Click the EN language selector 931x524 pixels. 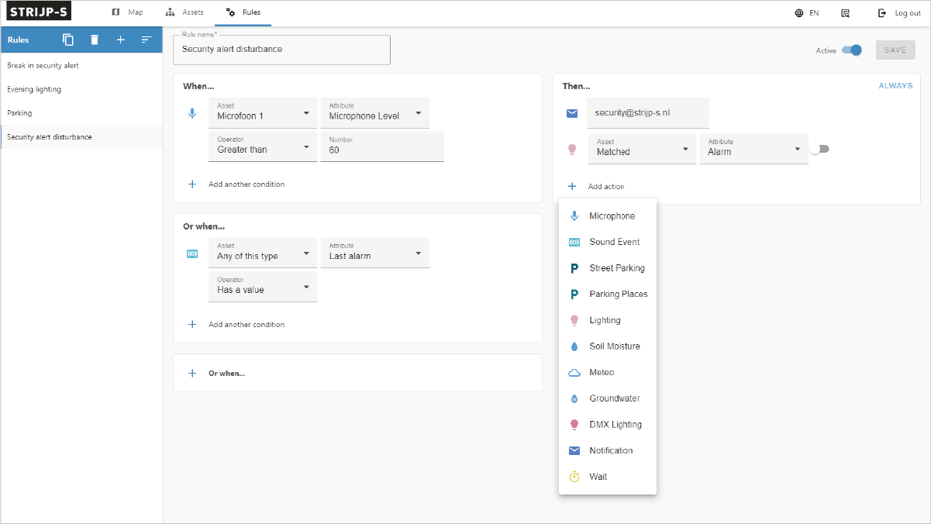pyautogui.click(x=814, y=13)
